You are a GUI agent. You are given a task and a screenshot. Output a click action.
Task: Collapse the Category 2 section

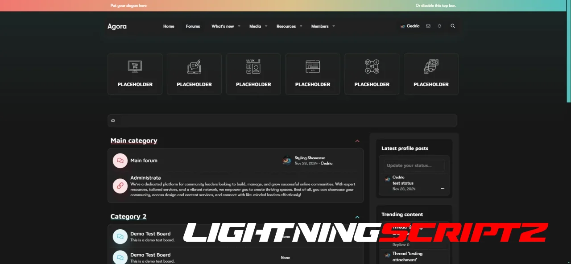tap(357, 217)
